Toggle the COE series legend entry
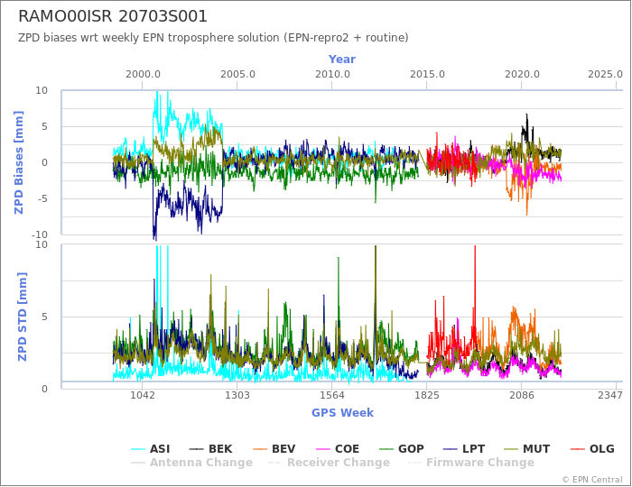The height and width of the screenshot is (487, 632). point(338,449)
